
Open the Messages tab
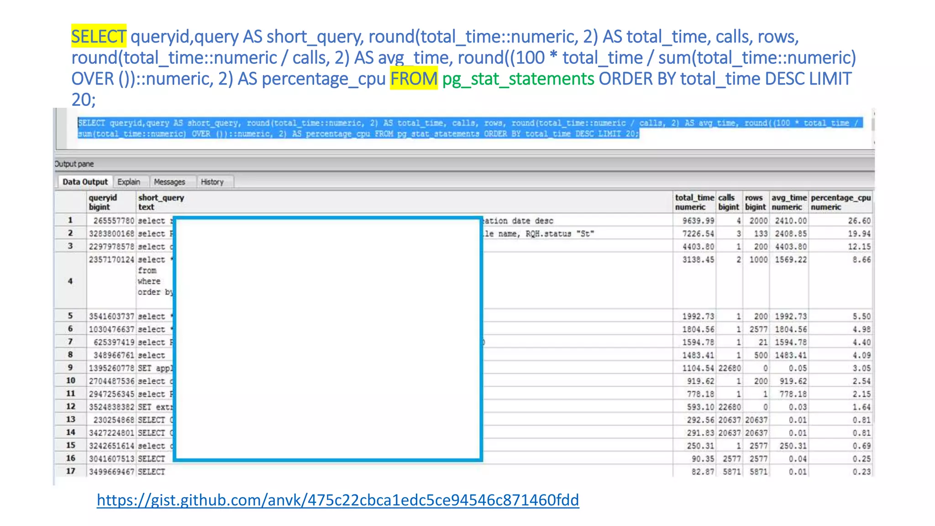(x=169, y=182)
